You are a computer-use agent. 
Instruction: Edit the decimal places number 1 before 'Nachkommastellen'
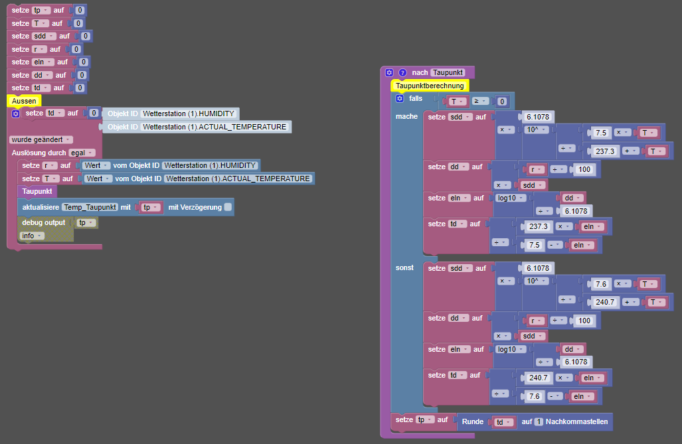click(x=539, y=421)
